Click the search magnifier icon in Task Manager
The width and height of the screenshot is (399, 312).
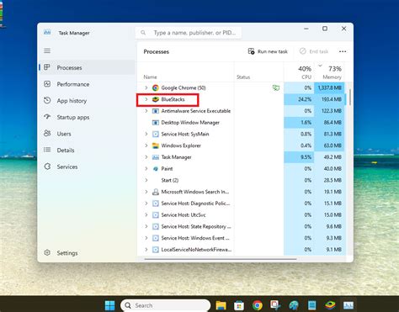click(x=143, y=33)
